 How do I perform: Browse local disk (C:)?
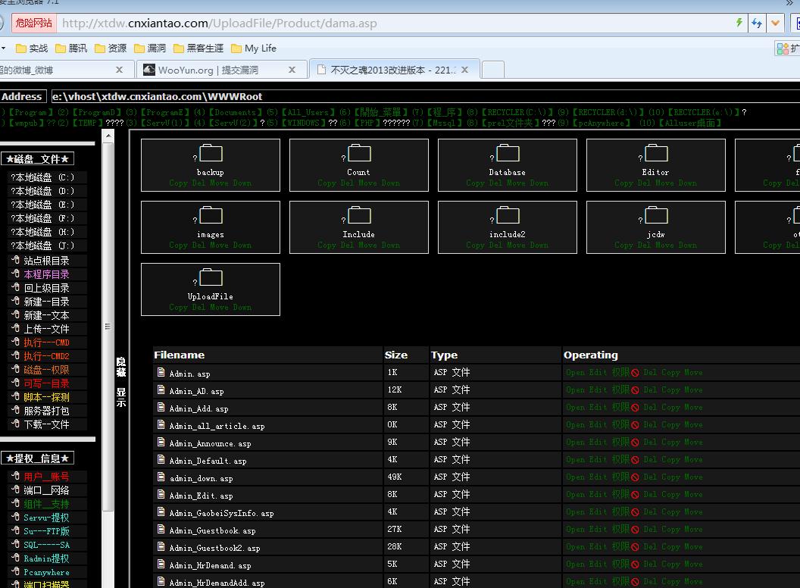[x=42, y=177]
